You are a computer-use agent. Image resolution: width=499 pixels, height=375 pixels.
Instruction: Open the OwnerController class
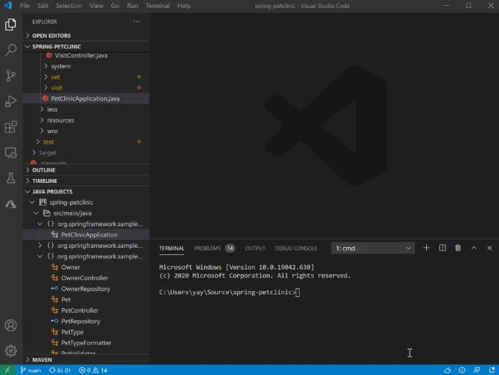[x=86, y=278]
